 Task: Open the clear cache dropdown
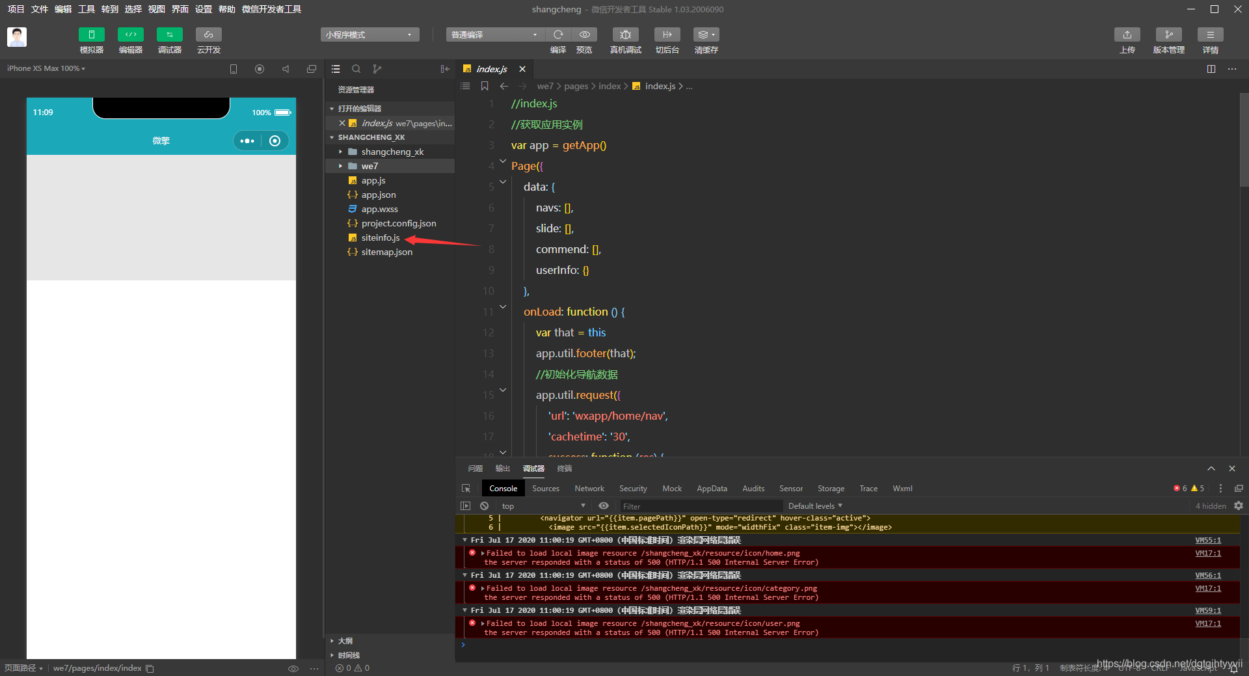(x=706, y=34)
